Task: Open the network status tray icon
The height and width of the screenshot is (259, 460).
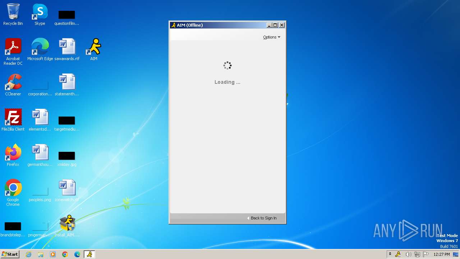Action: (x=417, y=254)
